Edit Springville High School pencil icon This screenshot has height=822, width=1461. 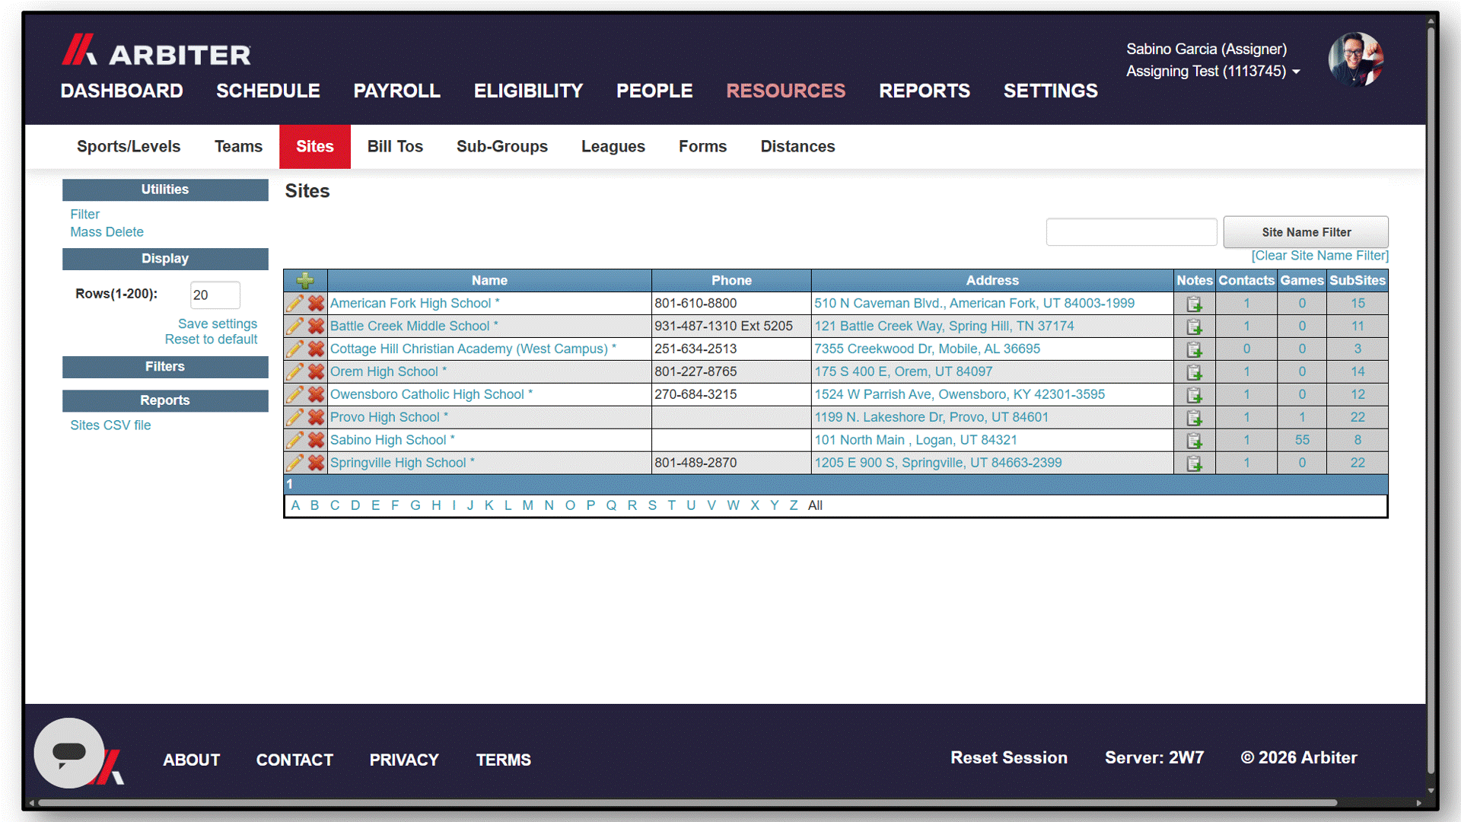click(x=294, y=463)
